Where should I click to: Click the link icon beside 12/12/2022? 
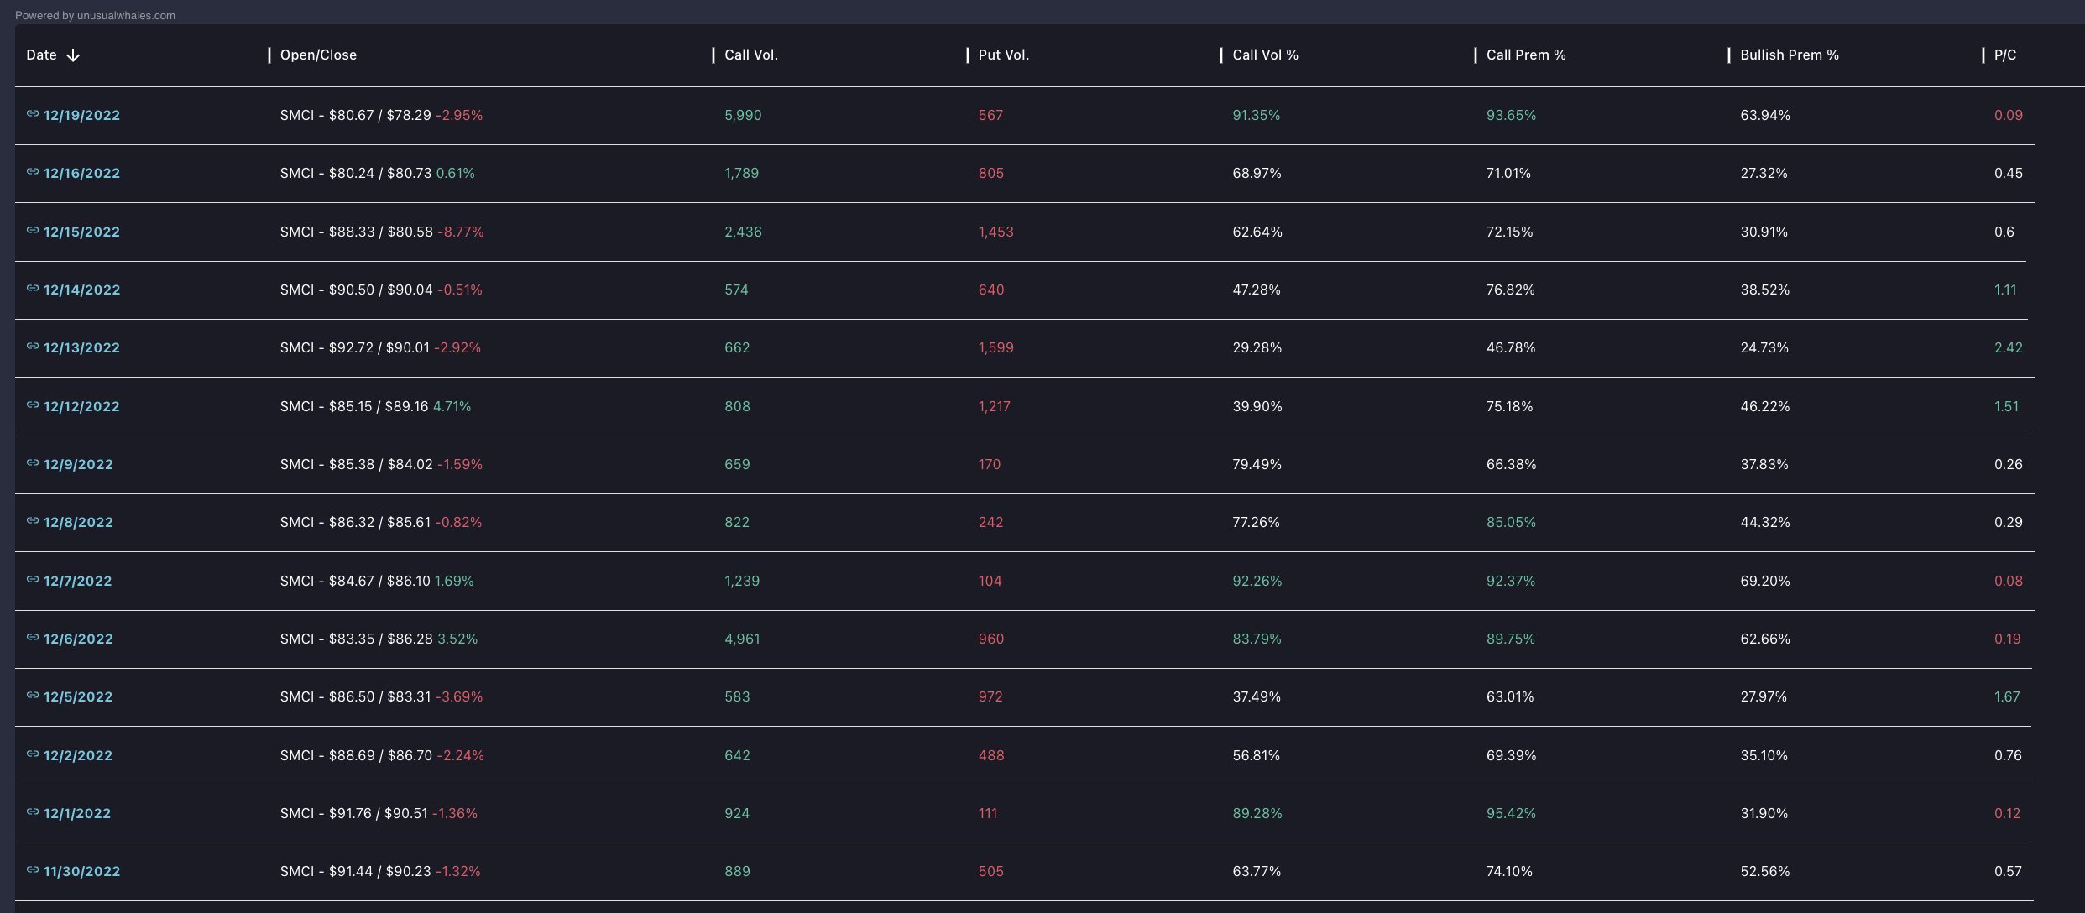tap(33, 404)
